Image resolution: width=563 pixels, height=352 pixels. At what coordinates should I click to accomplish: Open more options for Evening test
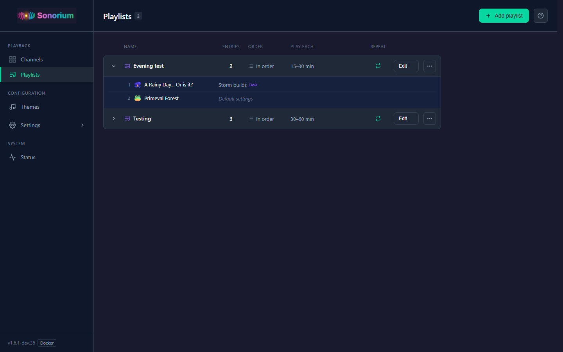430,66
